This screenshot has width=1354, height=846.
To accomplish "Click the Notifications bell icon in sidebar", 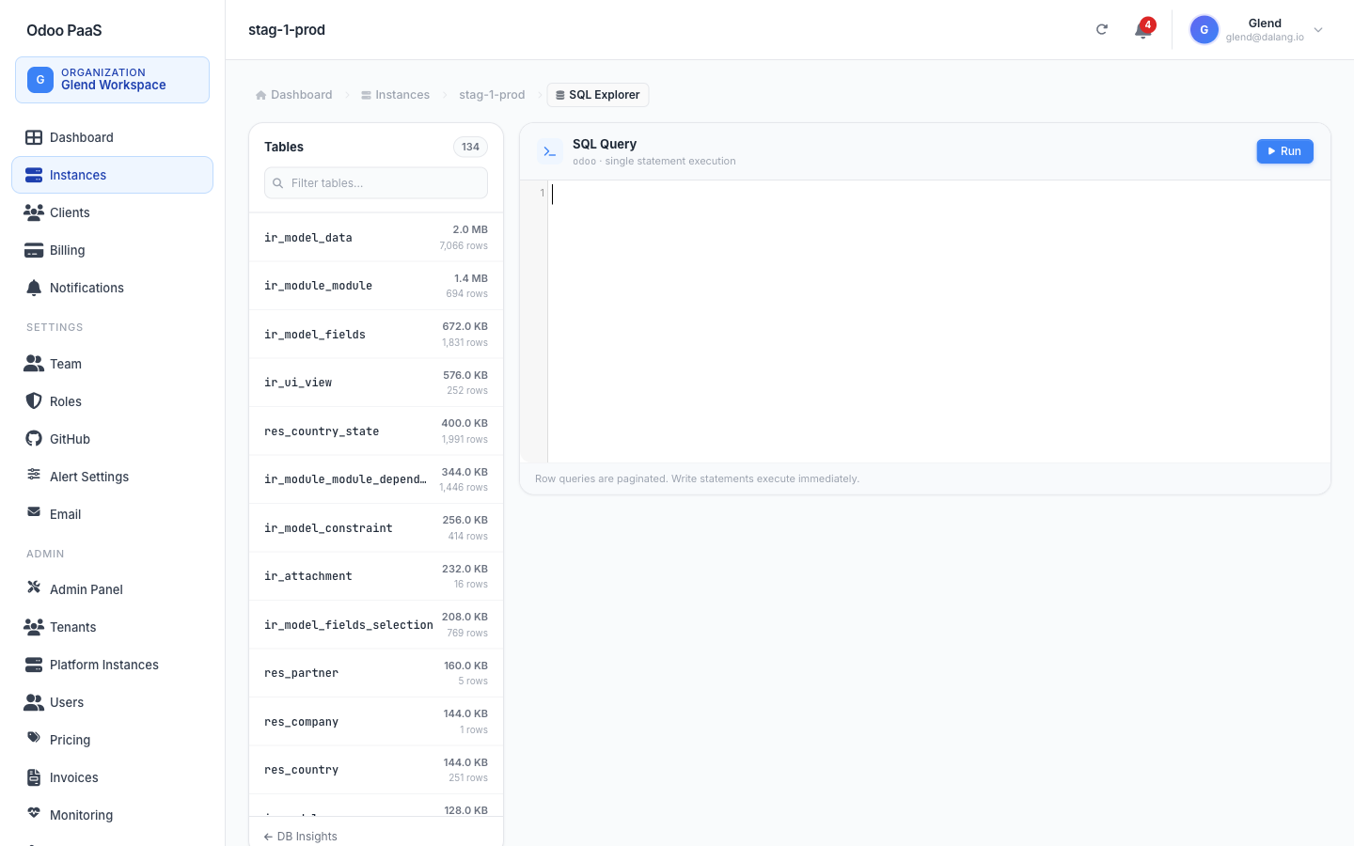I will point(34,288).
